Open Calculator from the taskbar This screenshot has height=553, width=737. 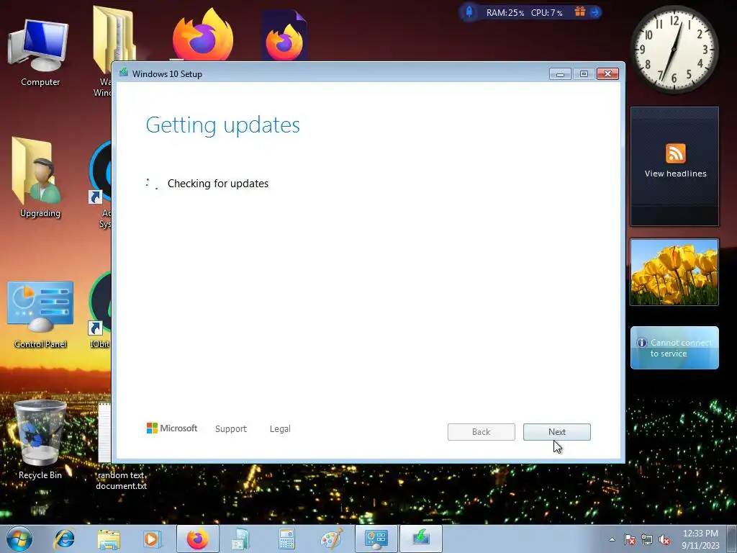tap(286, 539)
